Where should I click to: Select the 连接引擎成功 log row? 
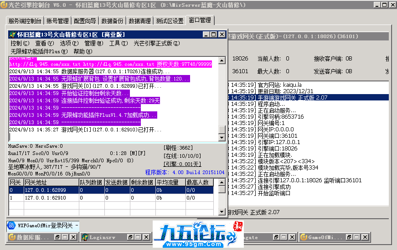(309, 187)
